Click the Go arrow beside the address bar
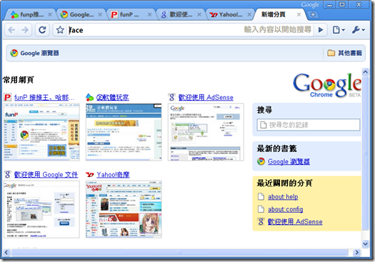This screenshot has width=375, height=262. (321, 30)
